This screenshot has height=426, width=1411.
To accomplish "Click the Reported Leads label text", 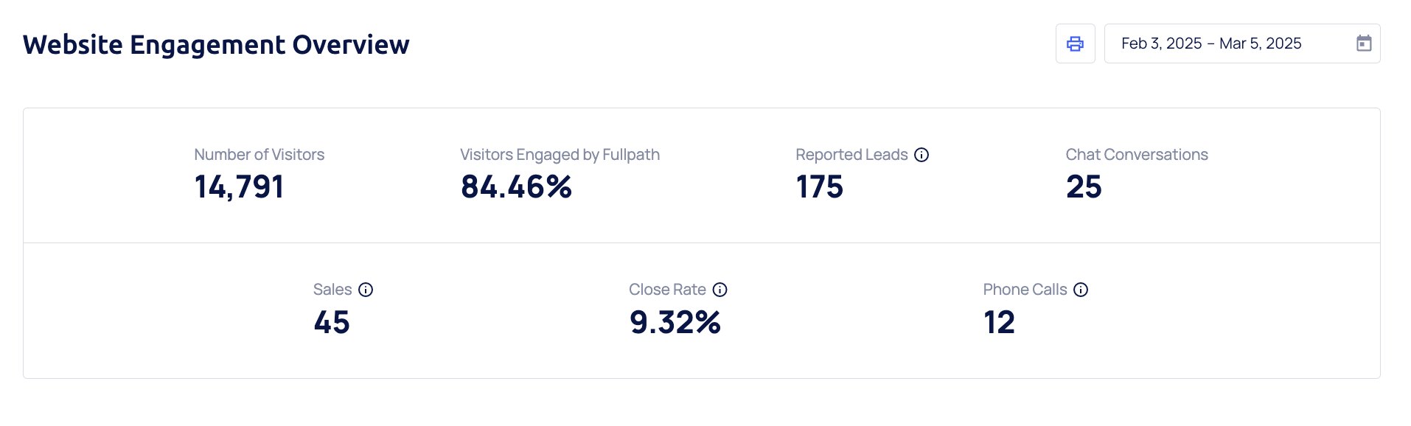I will [851, 155].
